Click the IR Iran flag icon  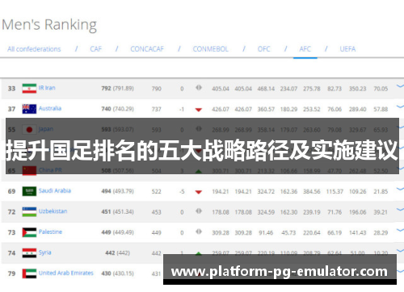click(x=29, y=89)
